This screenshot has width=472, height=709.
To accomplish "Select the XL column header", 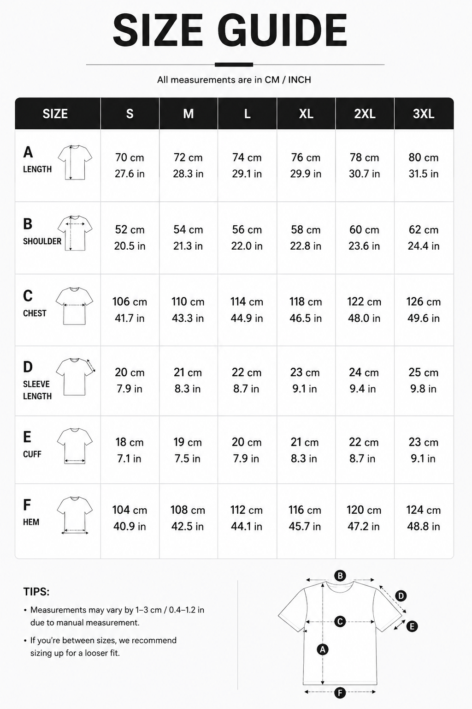I will click(x=306, y=114).
